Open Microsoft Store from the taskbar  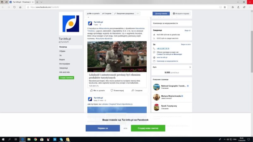pyautogui.click(x=42, y=139)
